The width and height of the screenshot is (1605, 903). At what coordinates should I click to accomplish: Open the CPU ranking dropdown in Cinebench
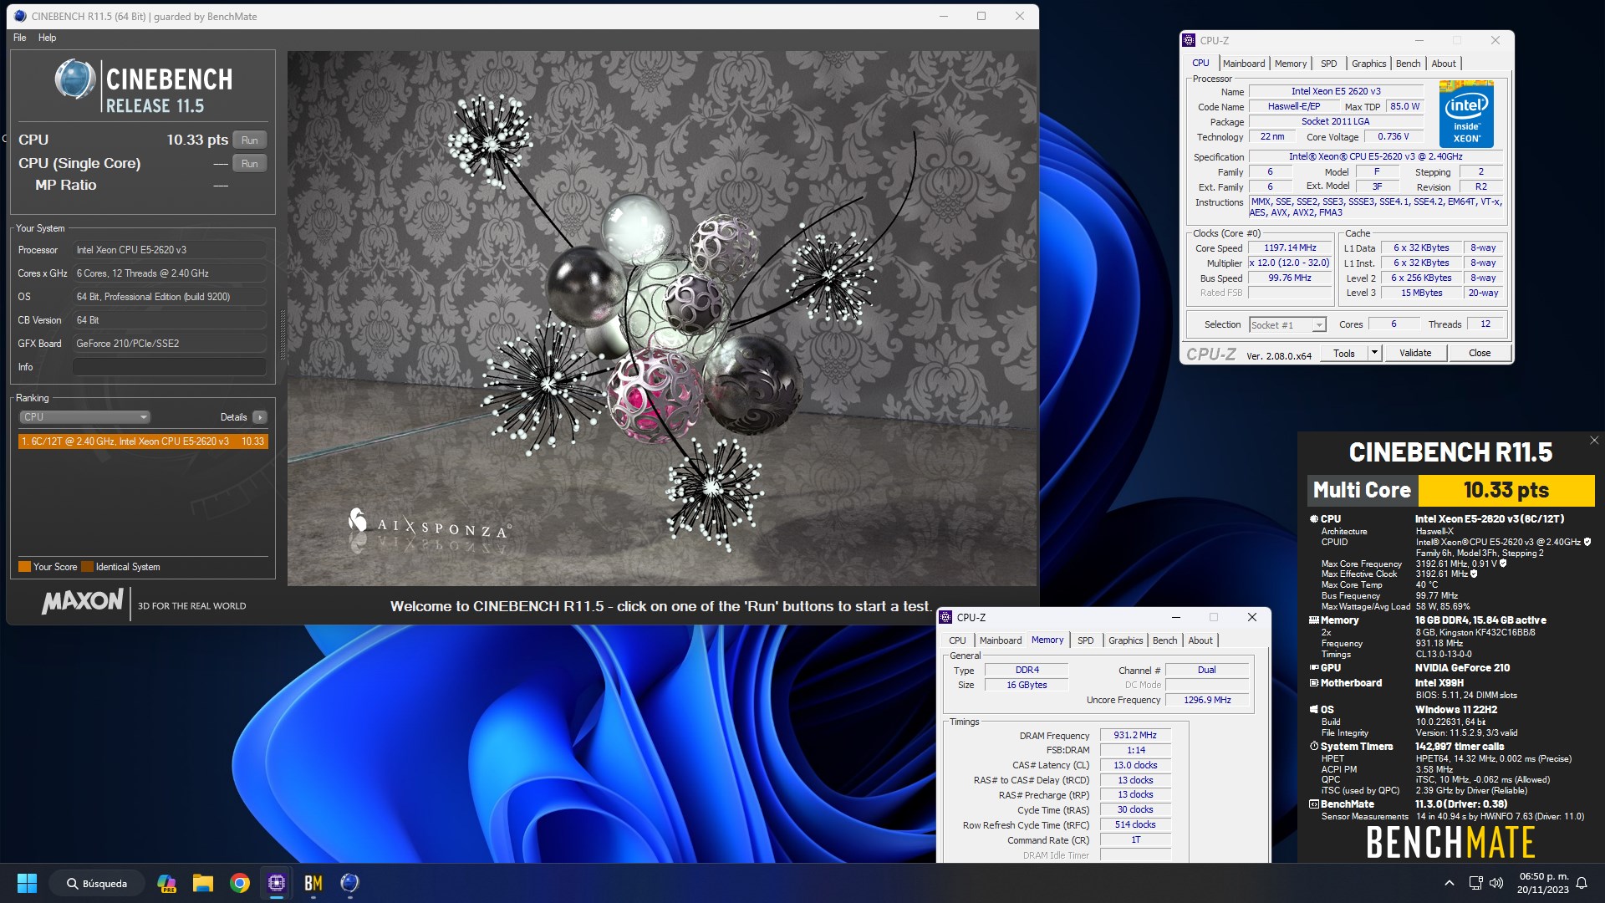[84, 417]
